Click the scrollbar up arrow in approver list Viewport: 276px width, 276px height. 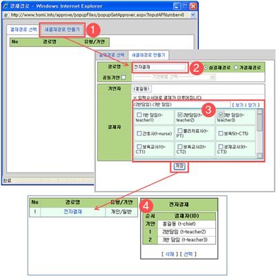tap(259, 112)
